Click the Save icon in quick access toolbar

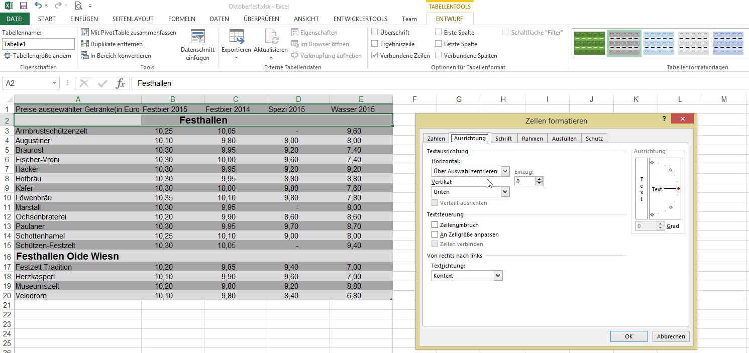point(24,6)
